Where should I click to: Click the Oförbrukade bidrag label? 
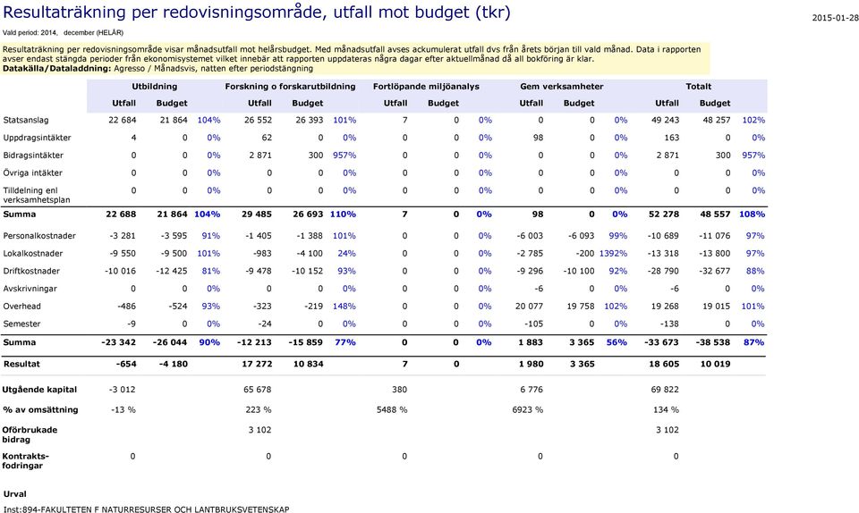(x=30, y=434)
